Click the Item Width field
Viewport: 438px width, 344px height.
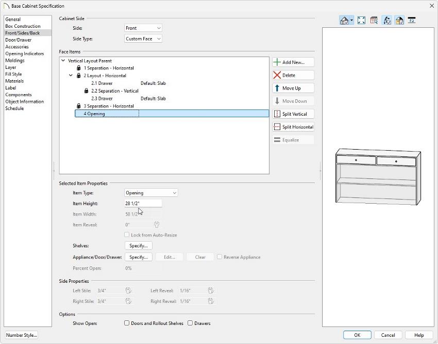pyautogui.click(x=143, y=214)
